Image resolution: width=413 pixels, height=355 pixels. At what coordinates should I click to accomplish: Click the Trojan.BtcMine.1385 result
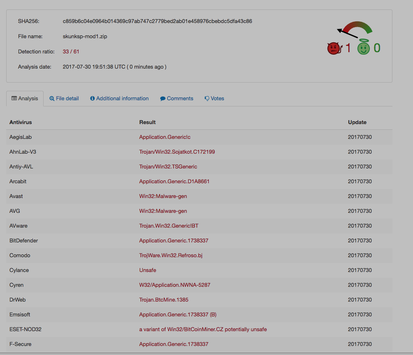pyautogui.click(x=164, y=300)
